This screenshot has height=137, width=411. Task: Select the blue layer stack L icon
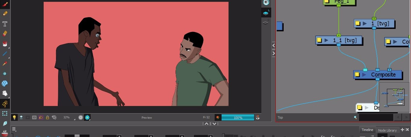click(266, 13)
